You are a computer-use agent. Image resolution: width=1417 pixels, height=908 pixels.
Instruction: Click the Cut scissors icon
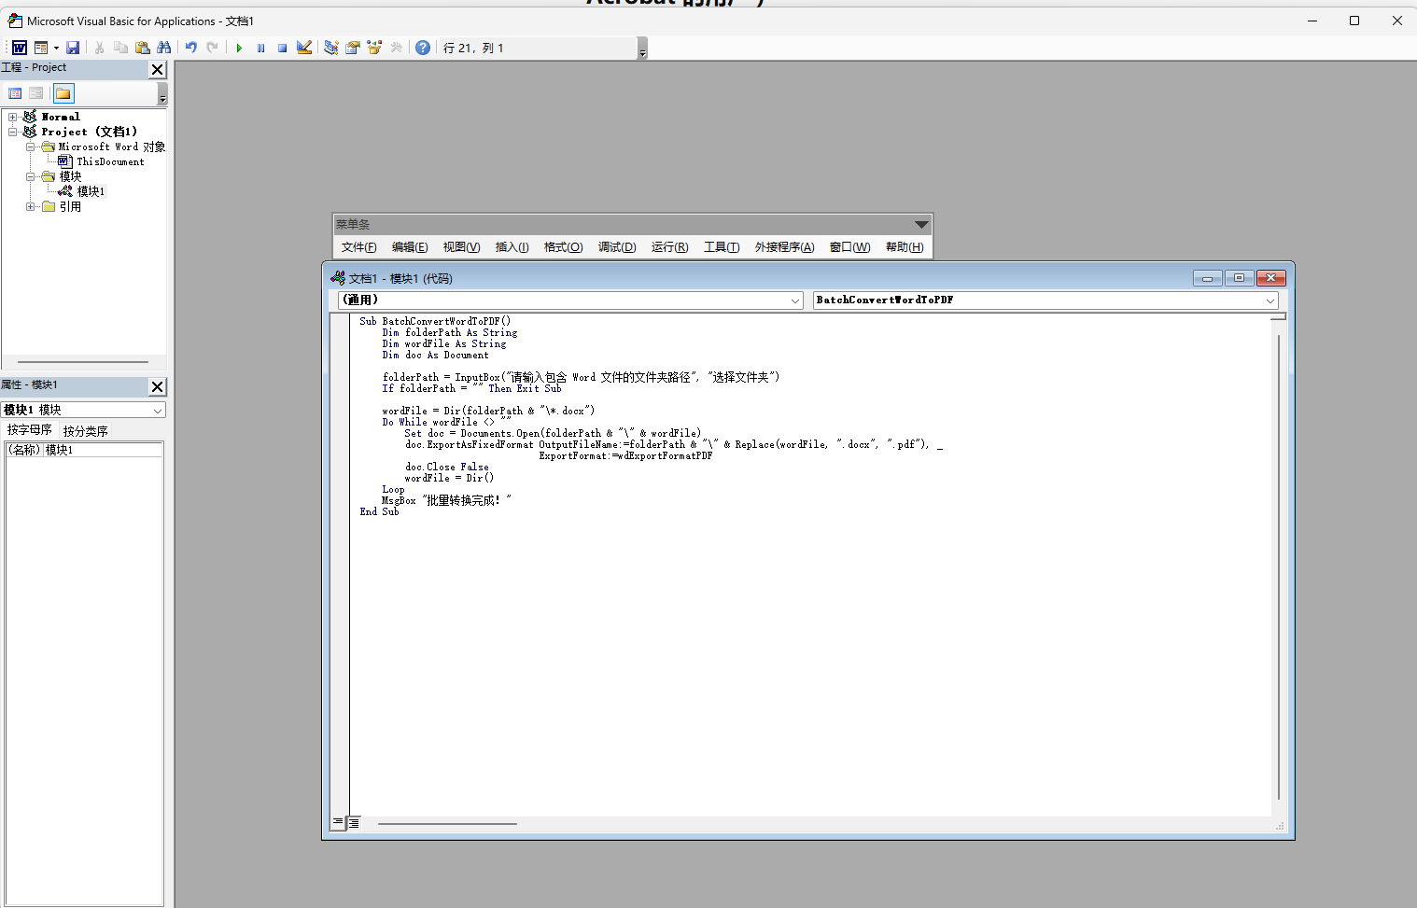(x=99, y=48)
